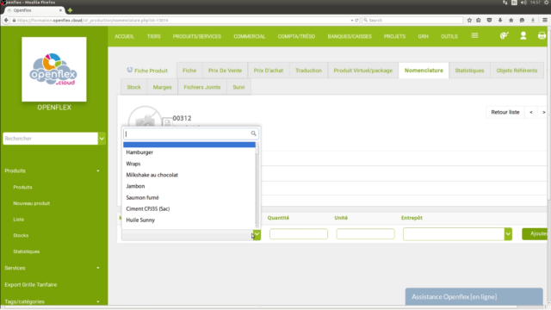Open the Suivi tab

[x=238, y=87]
